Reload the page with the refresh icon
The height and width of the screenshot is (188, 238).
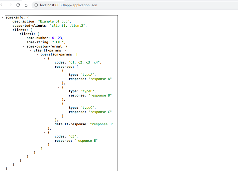18,5
